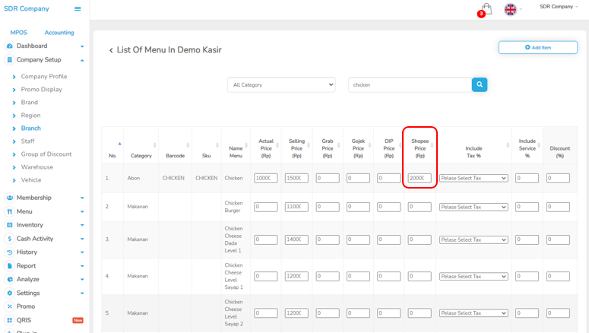
Task: Open the All Category dropdown
Action: click(x=281, y=85)
